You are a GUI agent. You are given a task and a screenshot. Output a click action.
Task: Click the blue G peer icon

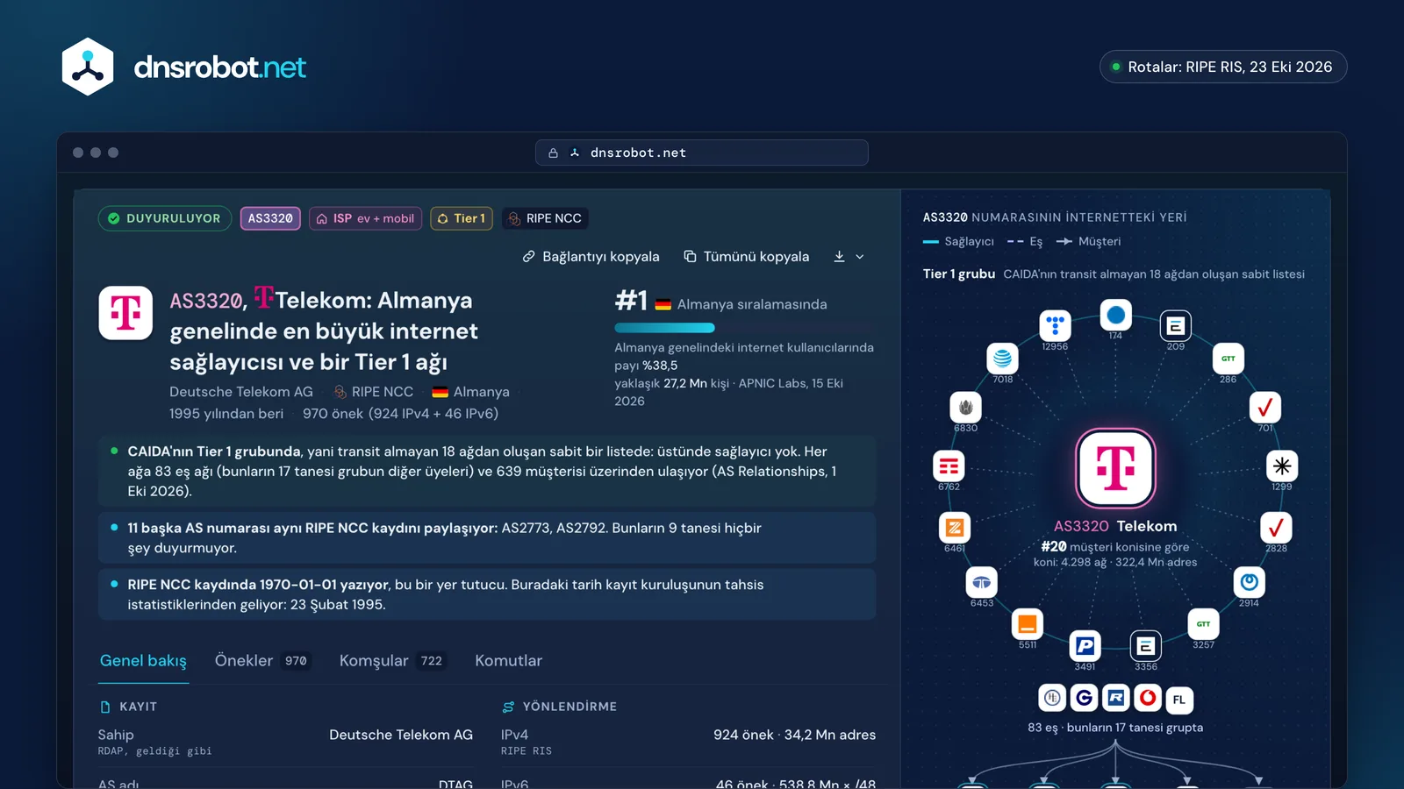pyautogui.click(x=1084, y=698)
